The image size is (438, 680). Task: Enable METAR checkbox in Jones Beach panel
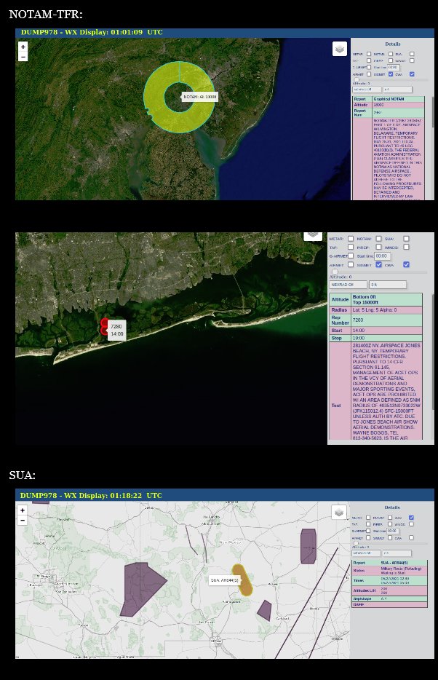point(351,239)
